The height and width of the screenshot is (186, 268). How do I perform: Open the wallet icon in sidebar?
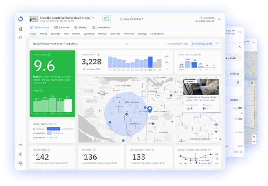click(20, 146)
